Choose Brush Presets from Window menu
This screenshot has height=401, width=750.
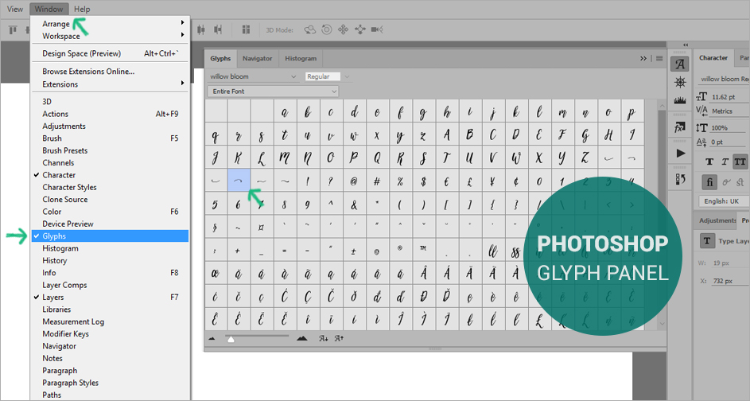pos(110,150)
